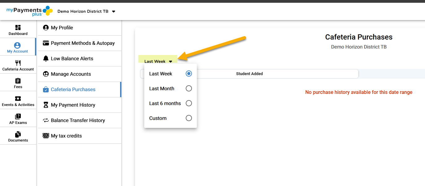Screen dimensions: 425x186
Task: Expand the Demo Horizon District TB dropdown
Action: click(x=114, y=11)
